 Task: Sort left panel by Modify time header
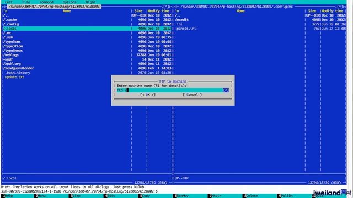158,11
